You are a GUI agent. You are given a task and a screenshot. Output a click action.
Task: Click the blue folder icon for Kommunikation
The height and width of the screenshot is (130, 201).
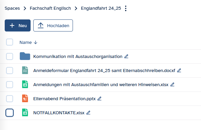coord(25,56)
